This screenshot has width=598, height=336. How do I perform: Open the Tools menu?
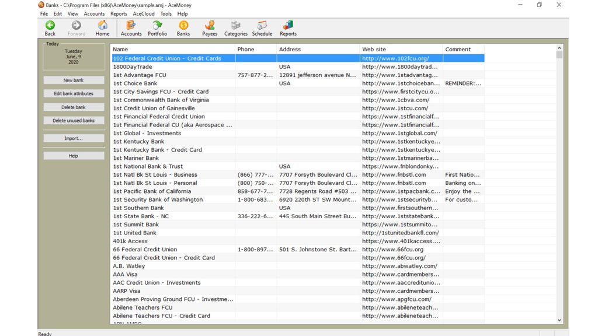[166, 14]
